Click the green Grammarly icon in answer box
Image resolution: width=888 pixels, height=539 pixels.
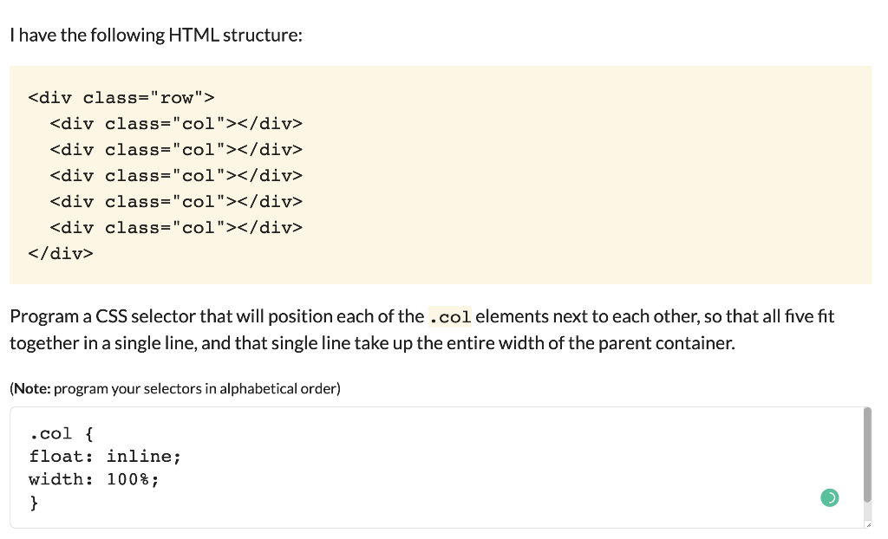[830, 497]
